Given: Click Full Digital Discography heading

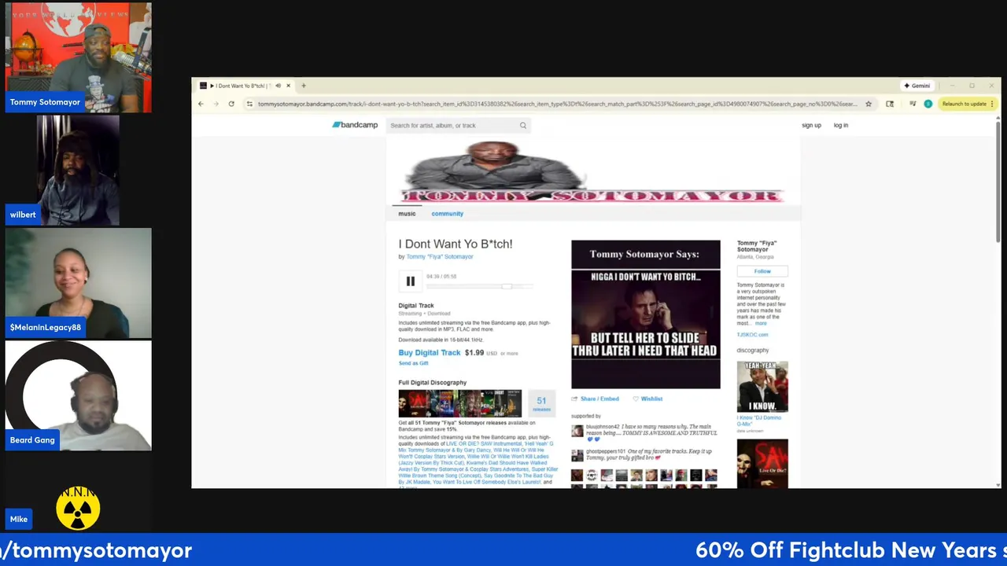Looking at the screenshot, I should click(433, 383).
